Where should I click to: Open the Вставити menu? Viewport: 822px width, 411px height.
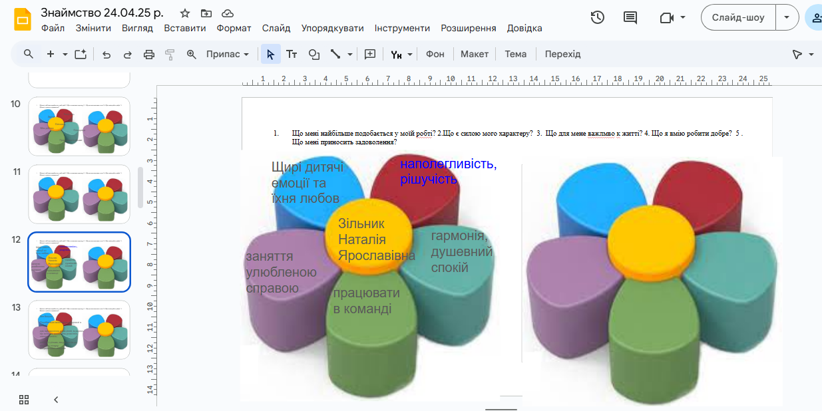click(185, 29)
